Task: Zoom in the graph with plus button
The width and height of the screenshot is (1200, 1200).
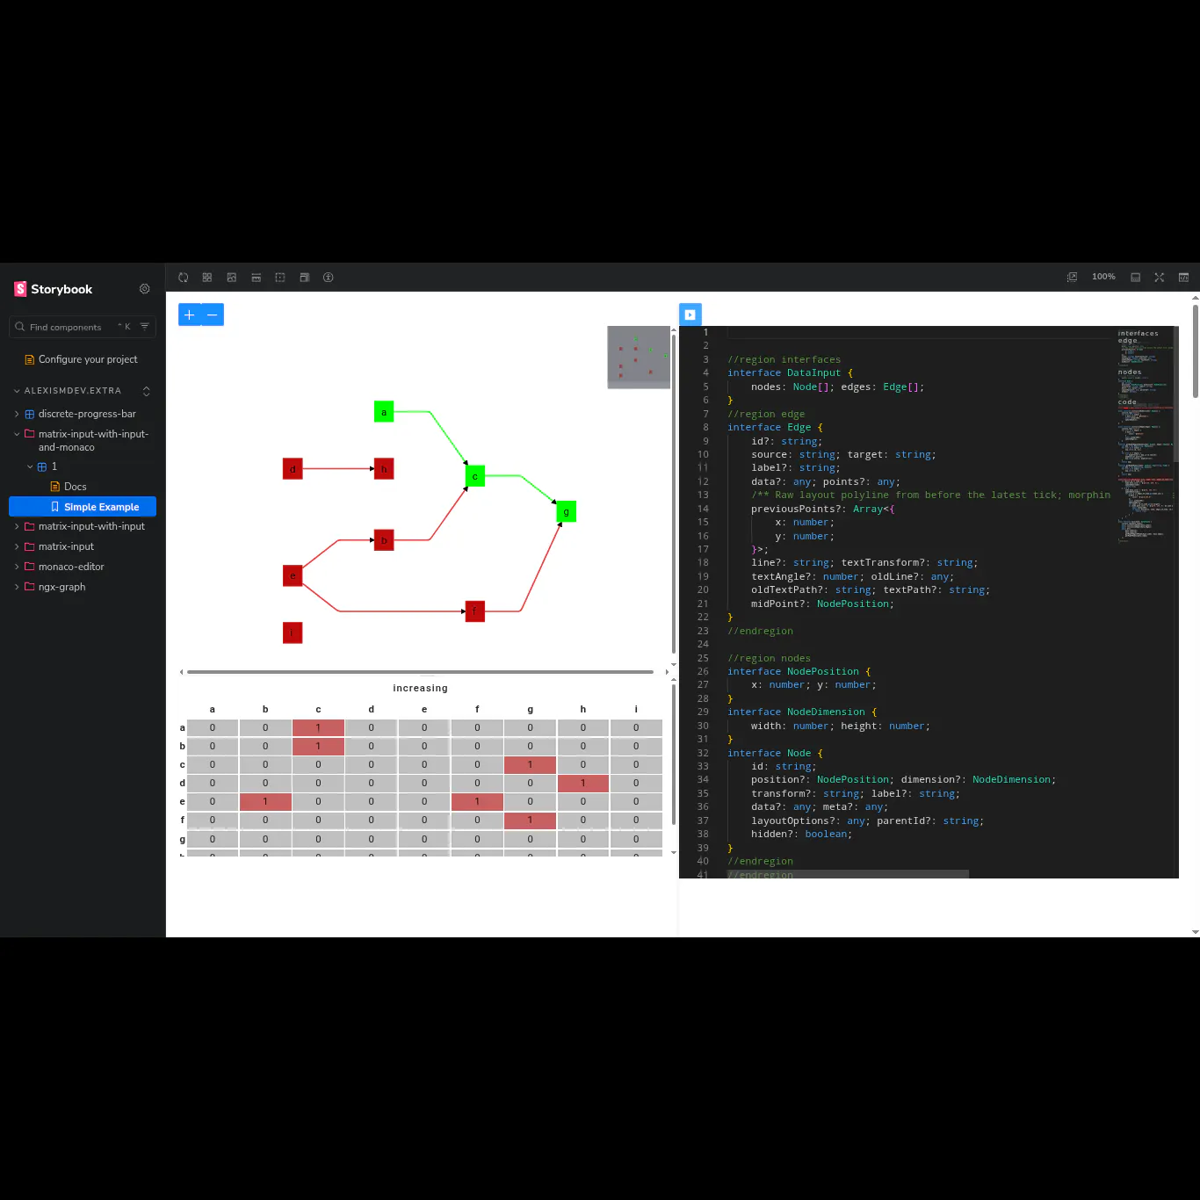Action: [190, 314]
